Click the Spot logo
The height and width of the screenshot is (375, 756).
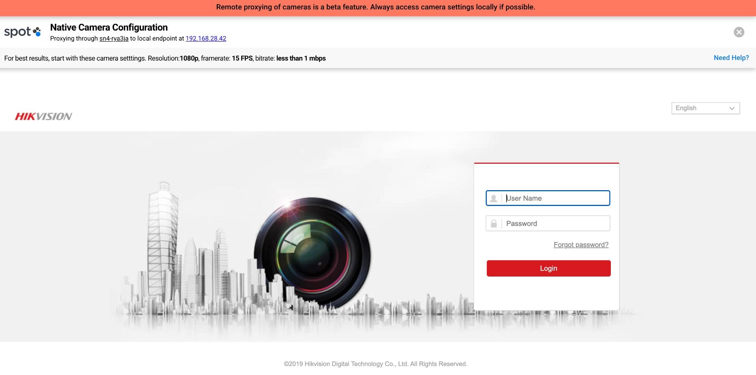pyautogui.click(x=22, y=32)
